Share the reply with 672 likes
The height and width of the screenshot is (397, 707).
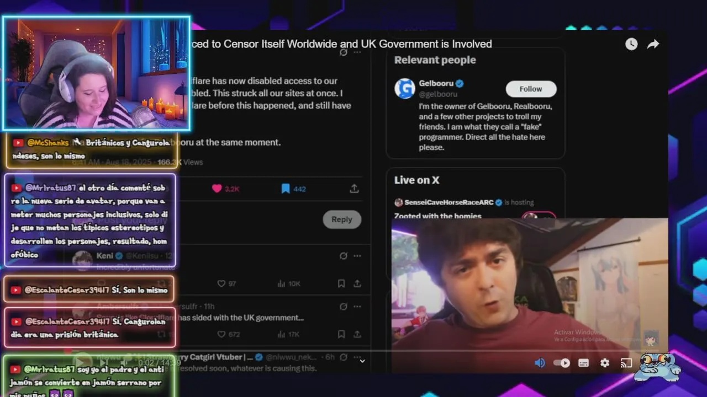357,334
